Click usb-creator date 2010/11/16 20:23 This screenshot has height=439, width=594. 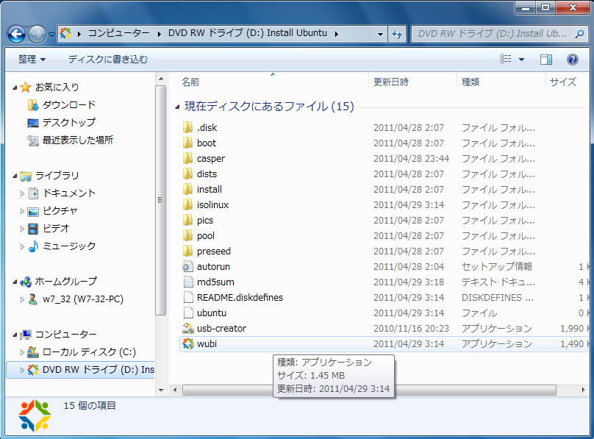(x=411, y=329)
